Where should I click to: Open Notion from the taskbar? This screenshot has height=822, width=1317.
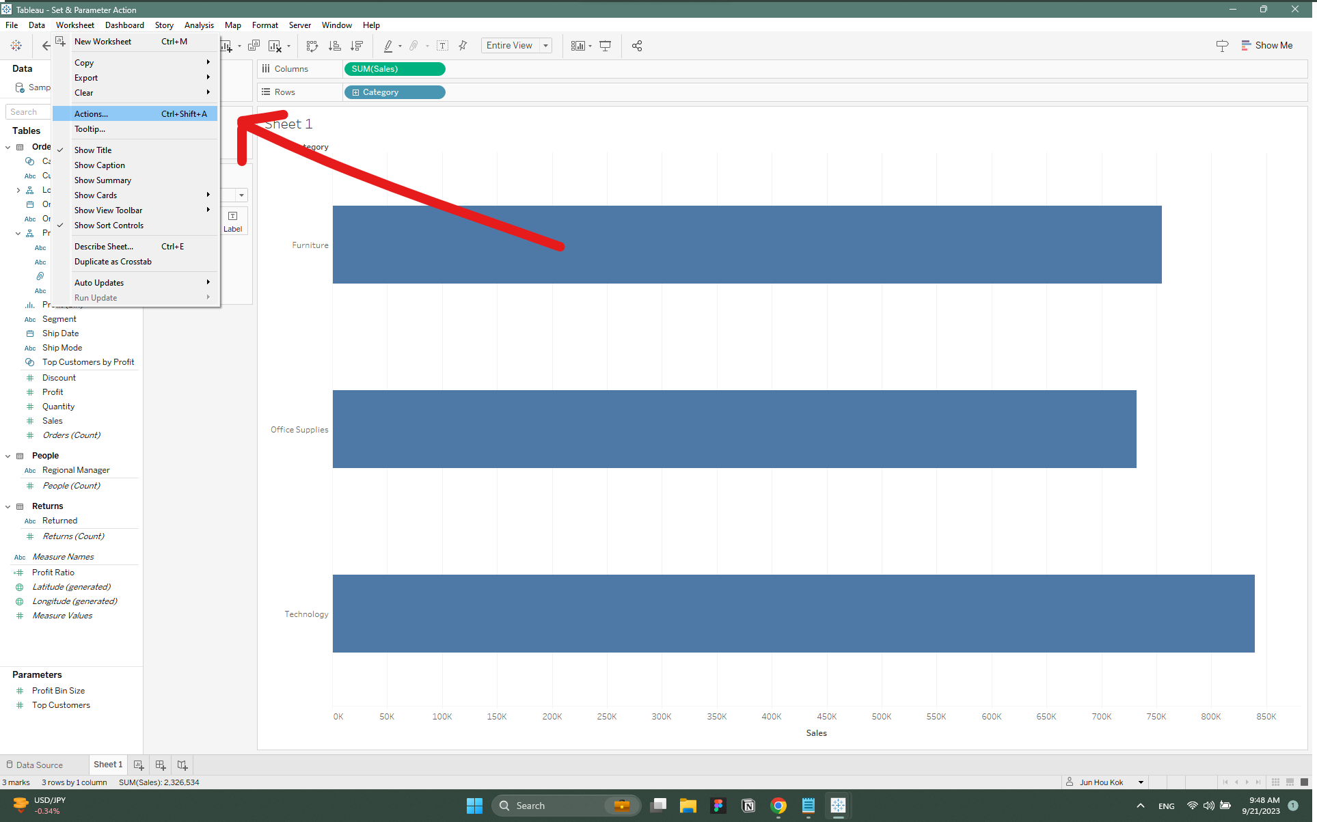[748, 806]
